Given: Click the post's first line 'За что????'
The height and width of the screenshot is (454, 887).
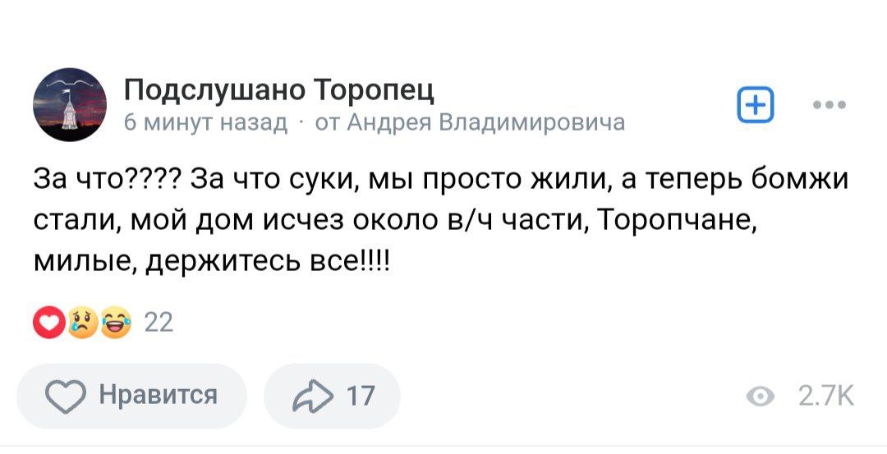Looking at the screenshot, I should coord(107,180).
